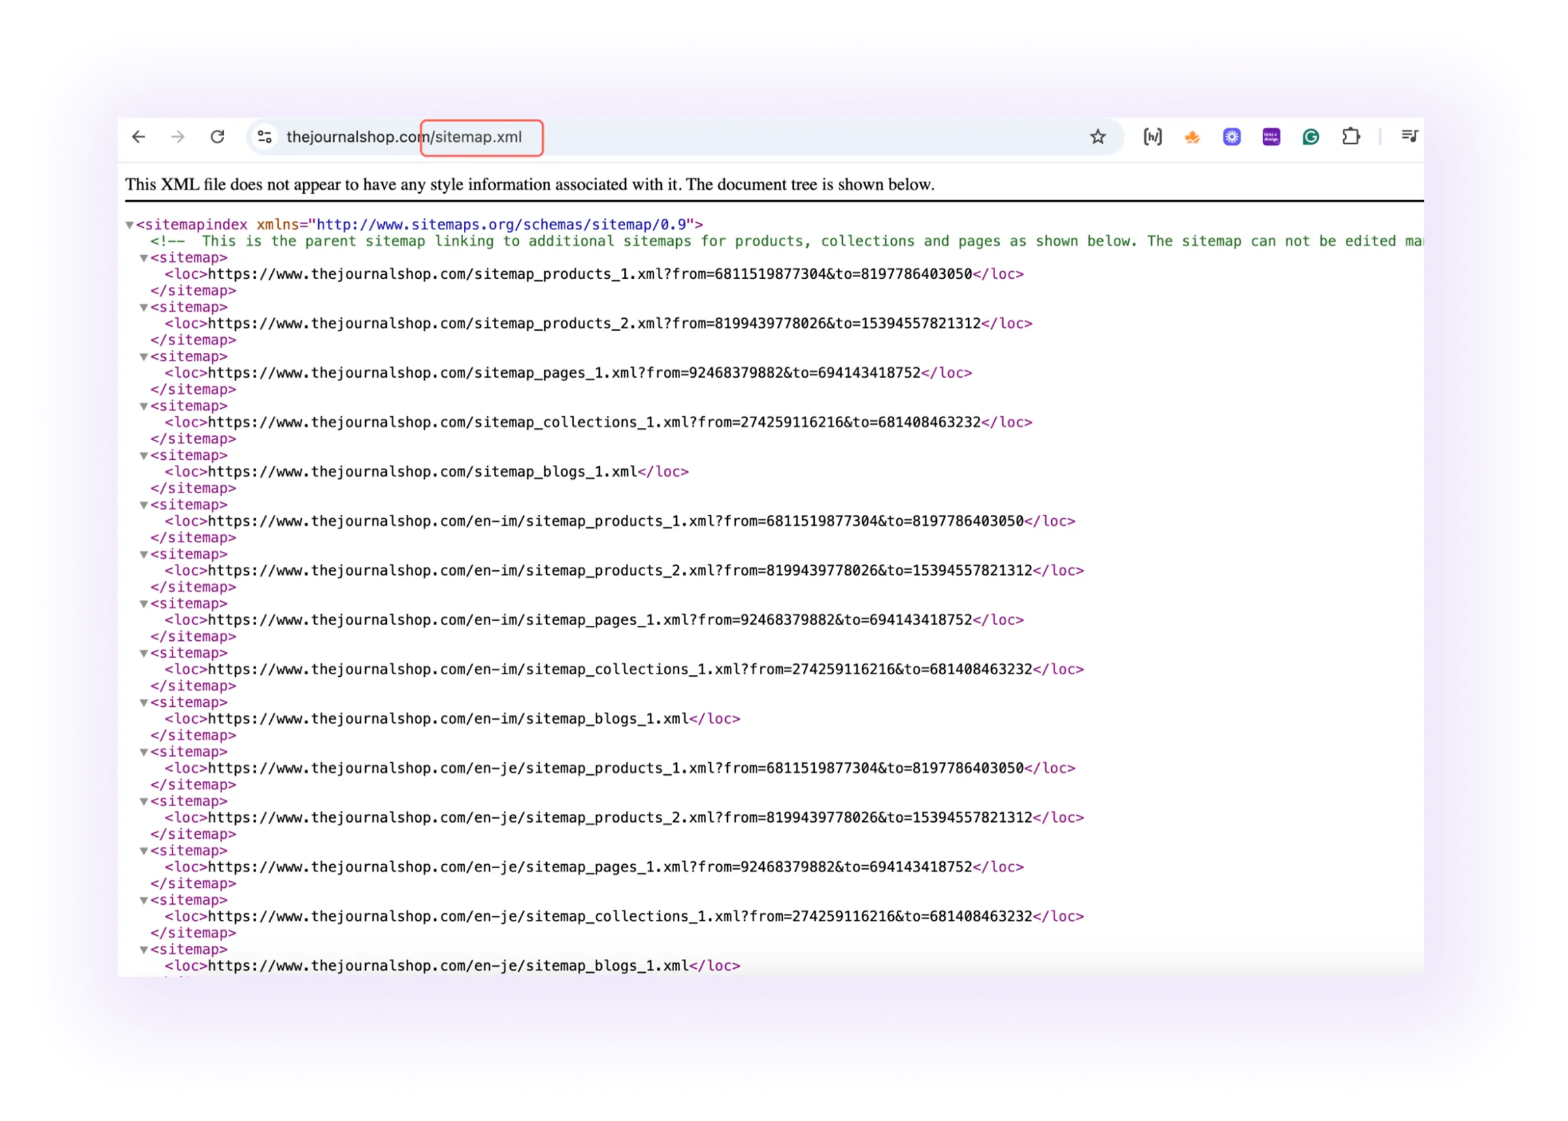
Task: Click the browser back arrow
Action: pos(139,137)
